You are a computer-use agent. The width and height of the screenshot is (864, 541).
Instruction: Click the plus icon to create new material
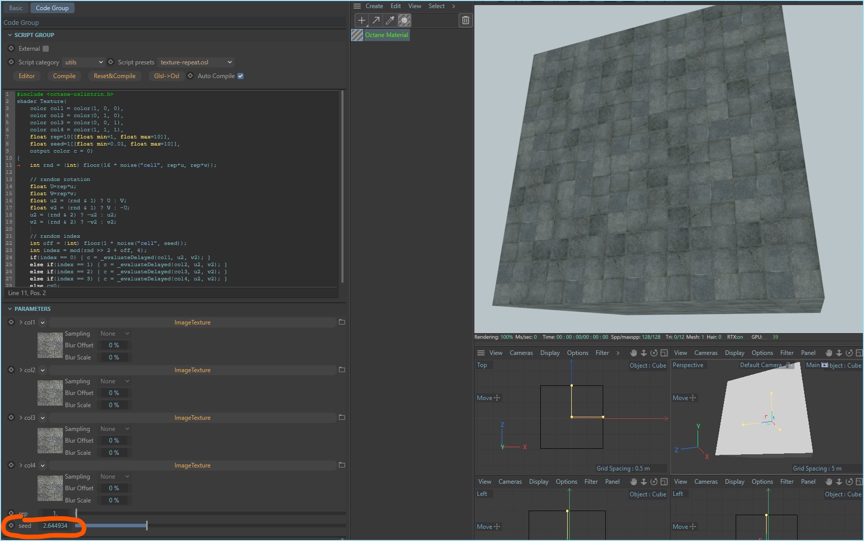pos(361,20)
